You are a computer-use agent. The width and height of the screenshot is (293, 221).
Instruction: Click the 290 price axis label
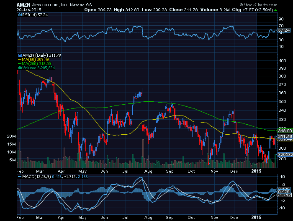[x=282, y=158]
